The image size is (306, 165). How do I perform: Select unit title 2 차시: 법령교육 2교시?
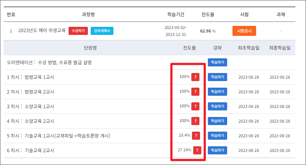(31, 92)
